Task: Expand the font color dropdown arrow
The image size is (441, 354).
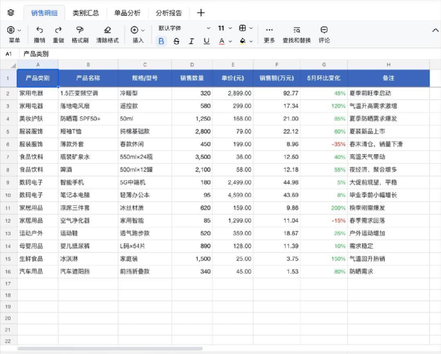Action: tap(230, 42)
